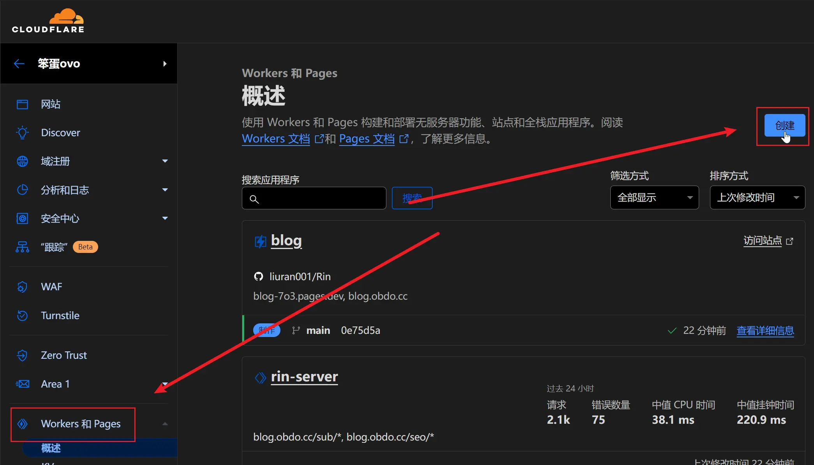Open the rin-server worker link
The height and width of the screenshot is (465, 814).
click(304, 377)
